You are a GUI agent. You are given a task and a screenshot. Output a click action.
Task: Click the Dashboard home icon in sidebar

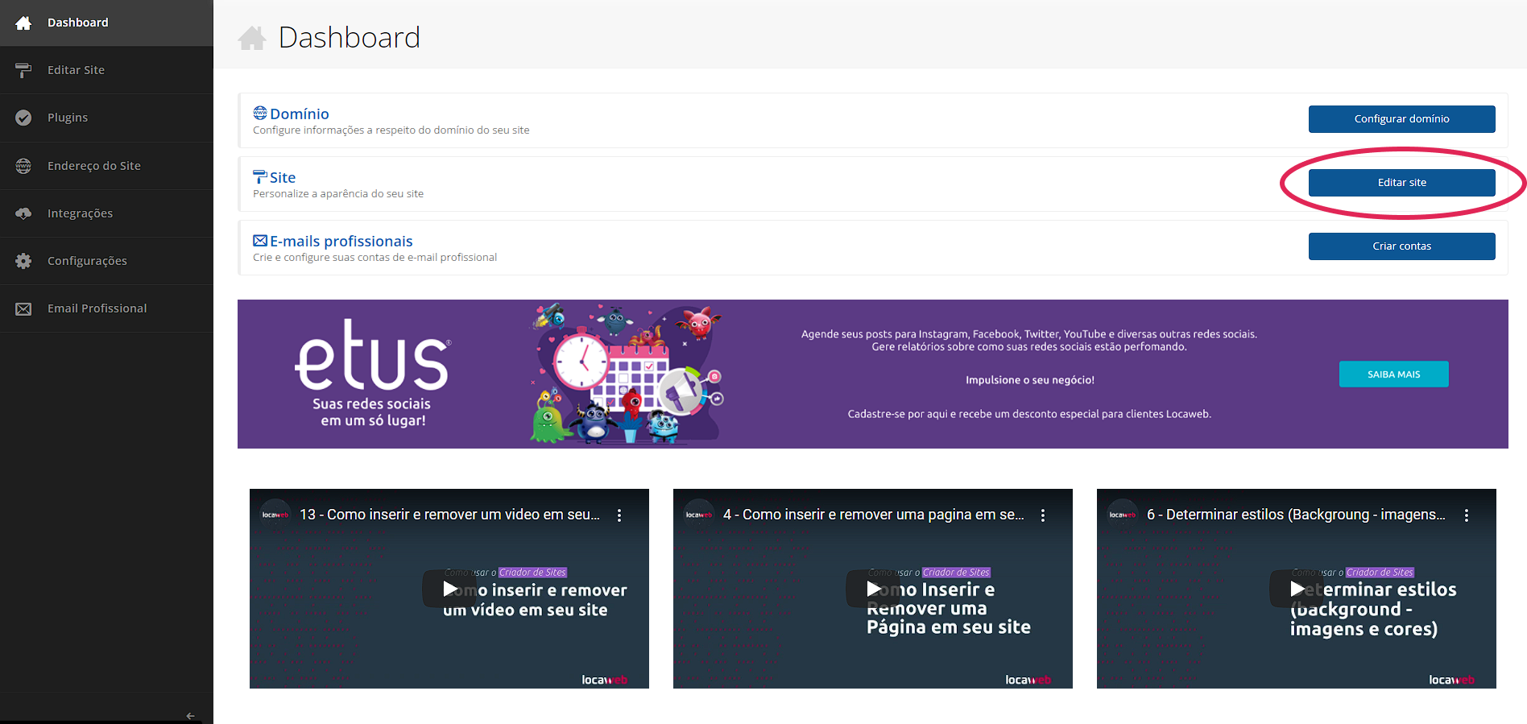pos(23,23)
